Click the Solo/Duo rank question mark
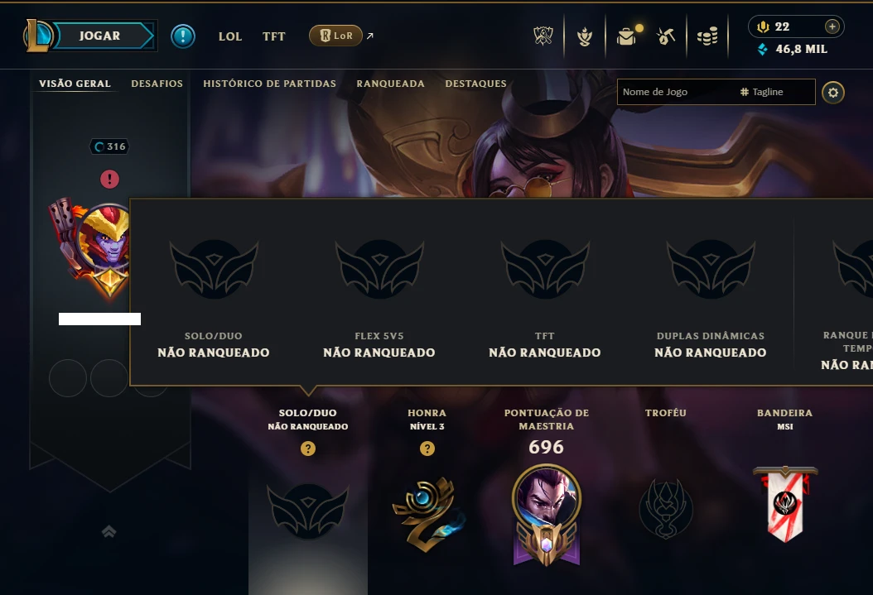Screen dimensions: 873x595 pos(308,449)
